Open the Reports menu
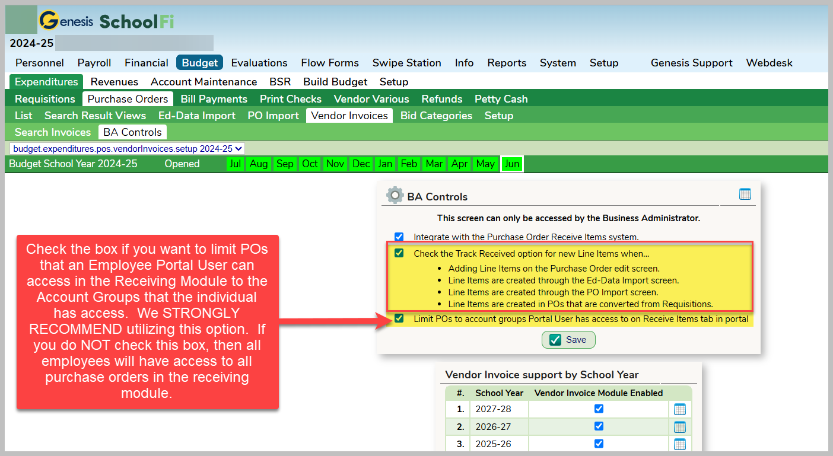The height and width of the screenshot is (456, 833). point(507,63)
